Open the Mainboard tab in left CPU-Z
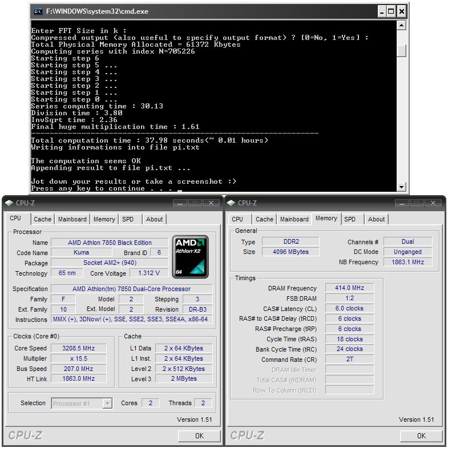The height and width of the screenshot is (452, 452). 72,219
